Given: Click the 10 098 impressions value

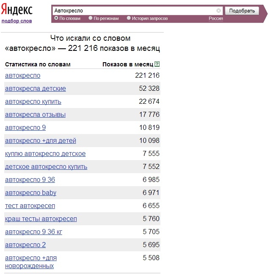Looking at the screenshot, I should pyautogui.click(x=149, y=140).
